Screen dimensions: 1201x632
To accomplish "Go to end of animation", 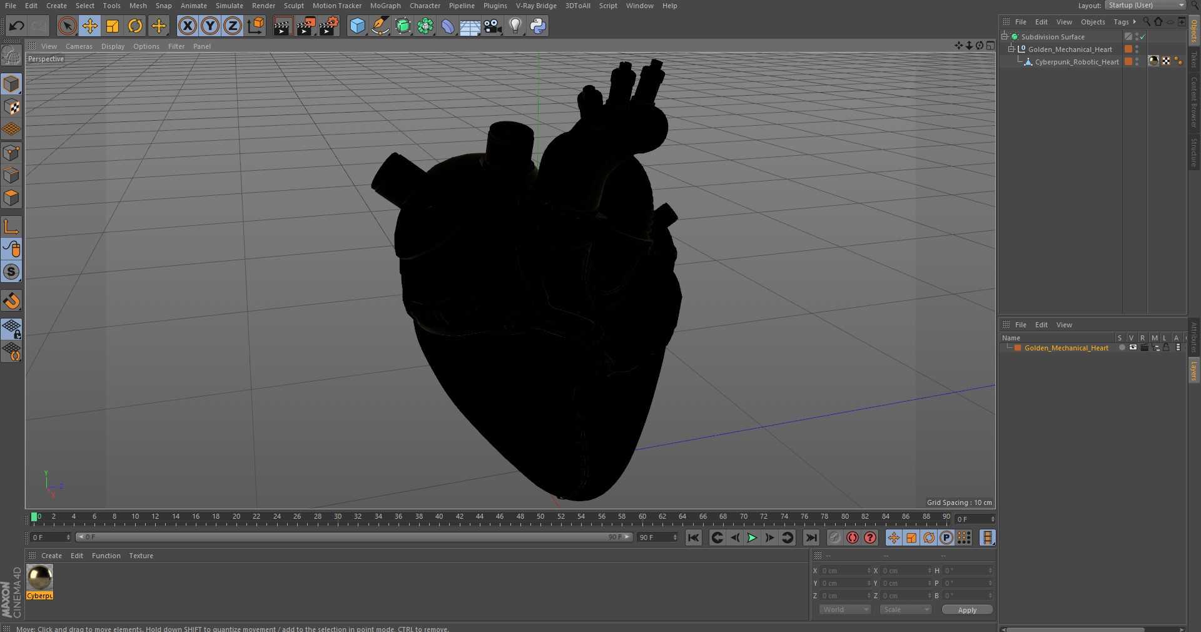I will (x=811, y=538).
